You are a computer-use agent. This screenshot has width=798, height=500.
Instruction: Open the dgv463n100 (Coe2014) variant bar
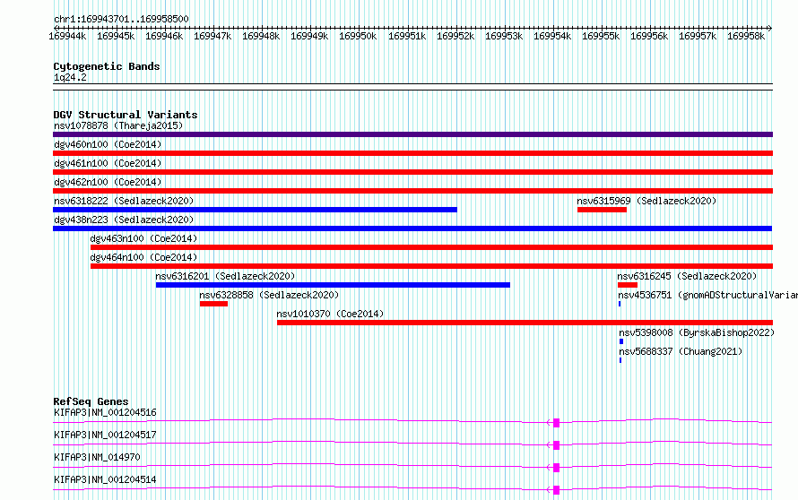(431, 247)
